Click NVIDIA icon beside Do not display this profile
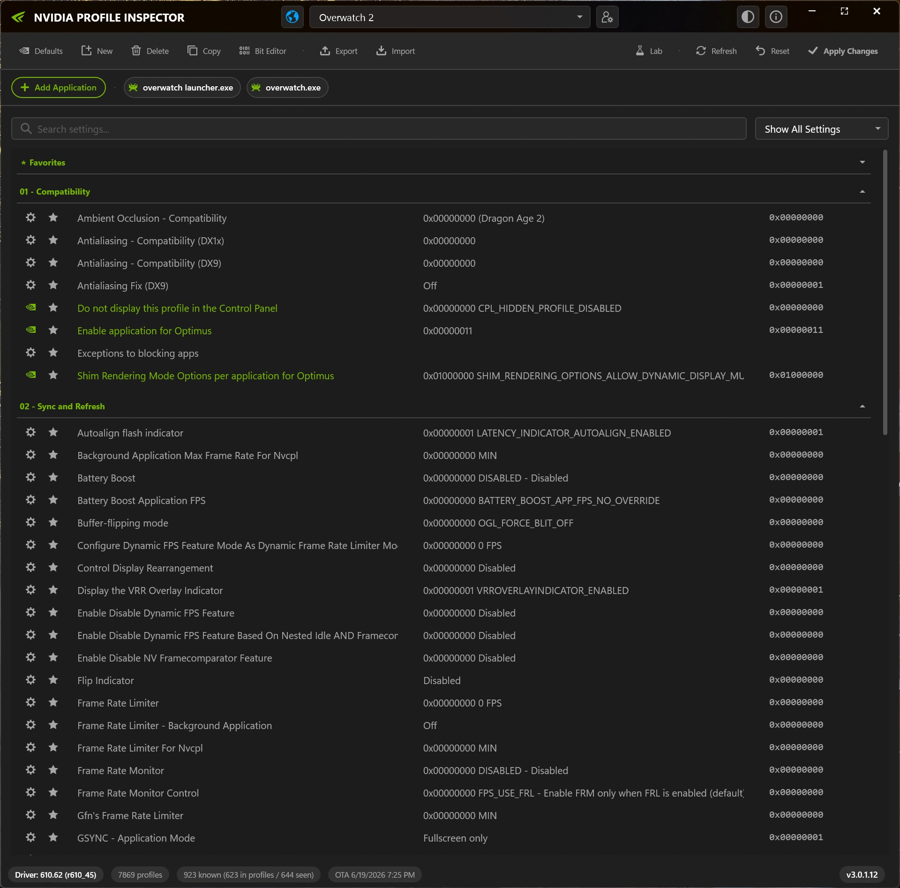The height and width of the screenshot is (888, 900). 31,308
